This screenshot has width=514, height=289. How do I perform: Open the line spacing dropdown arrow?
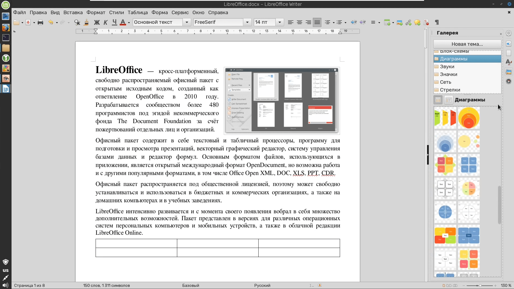tap(379, 23)
